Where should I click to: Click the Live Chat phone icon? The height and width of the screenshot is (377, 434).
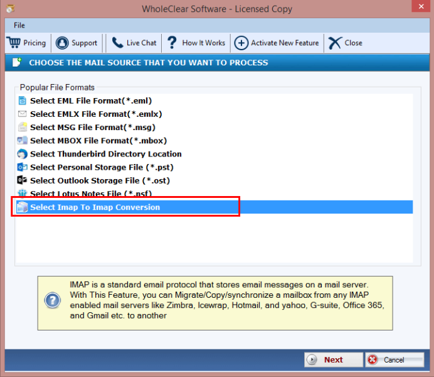[x=117, y=43]
